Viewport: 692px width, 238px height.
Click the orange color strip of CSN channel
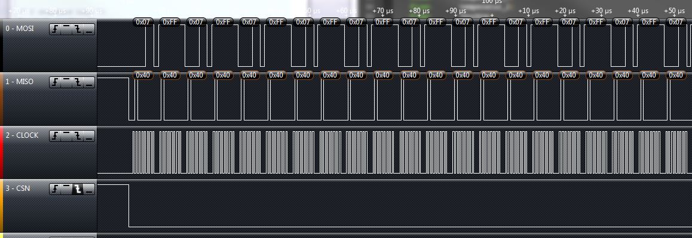1,206
